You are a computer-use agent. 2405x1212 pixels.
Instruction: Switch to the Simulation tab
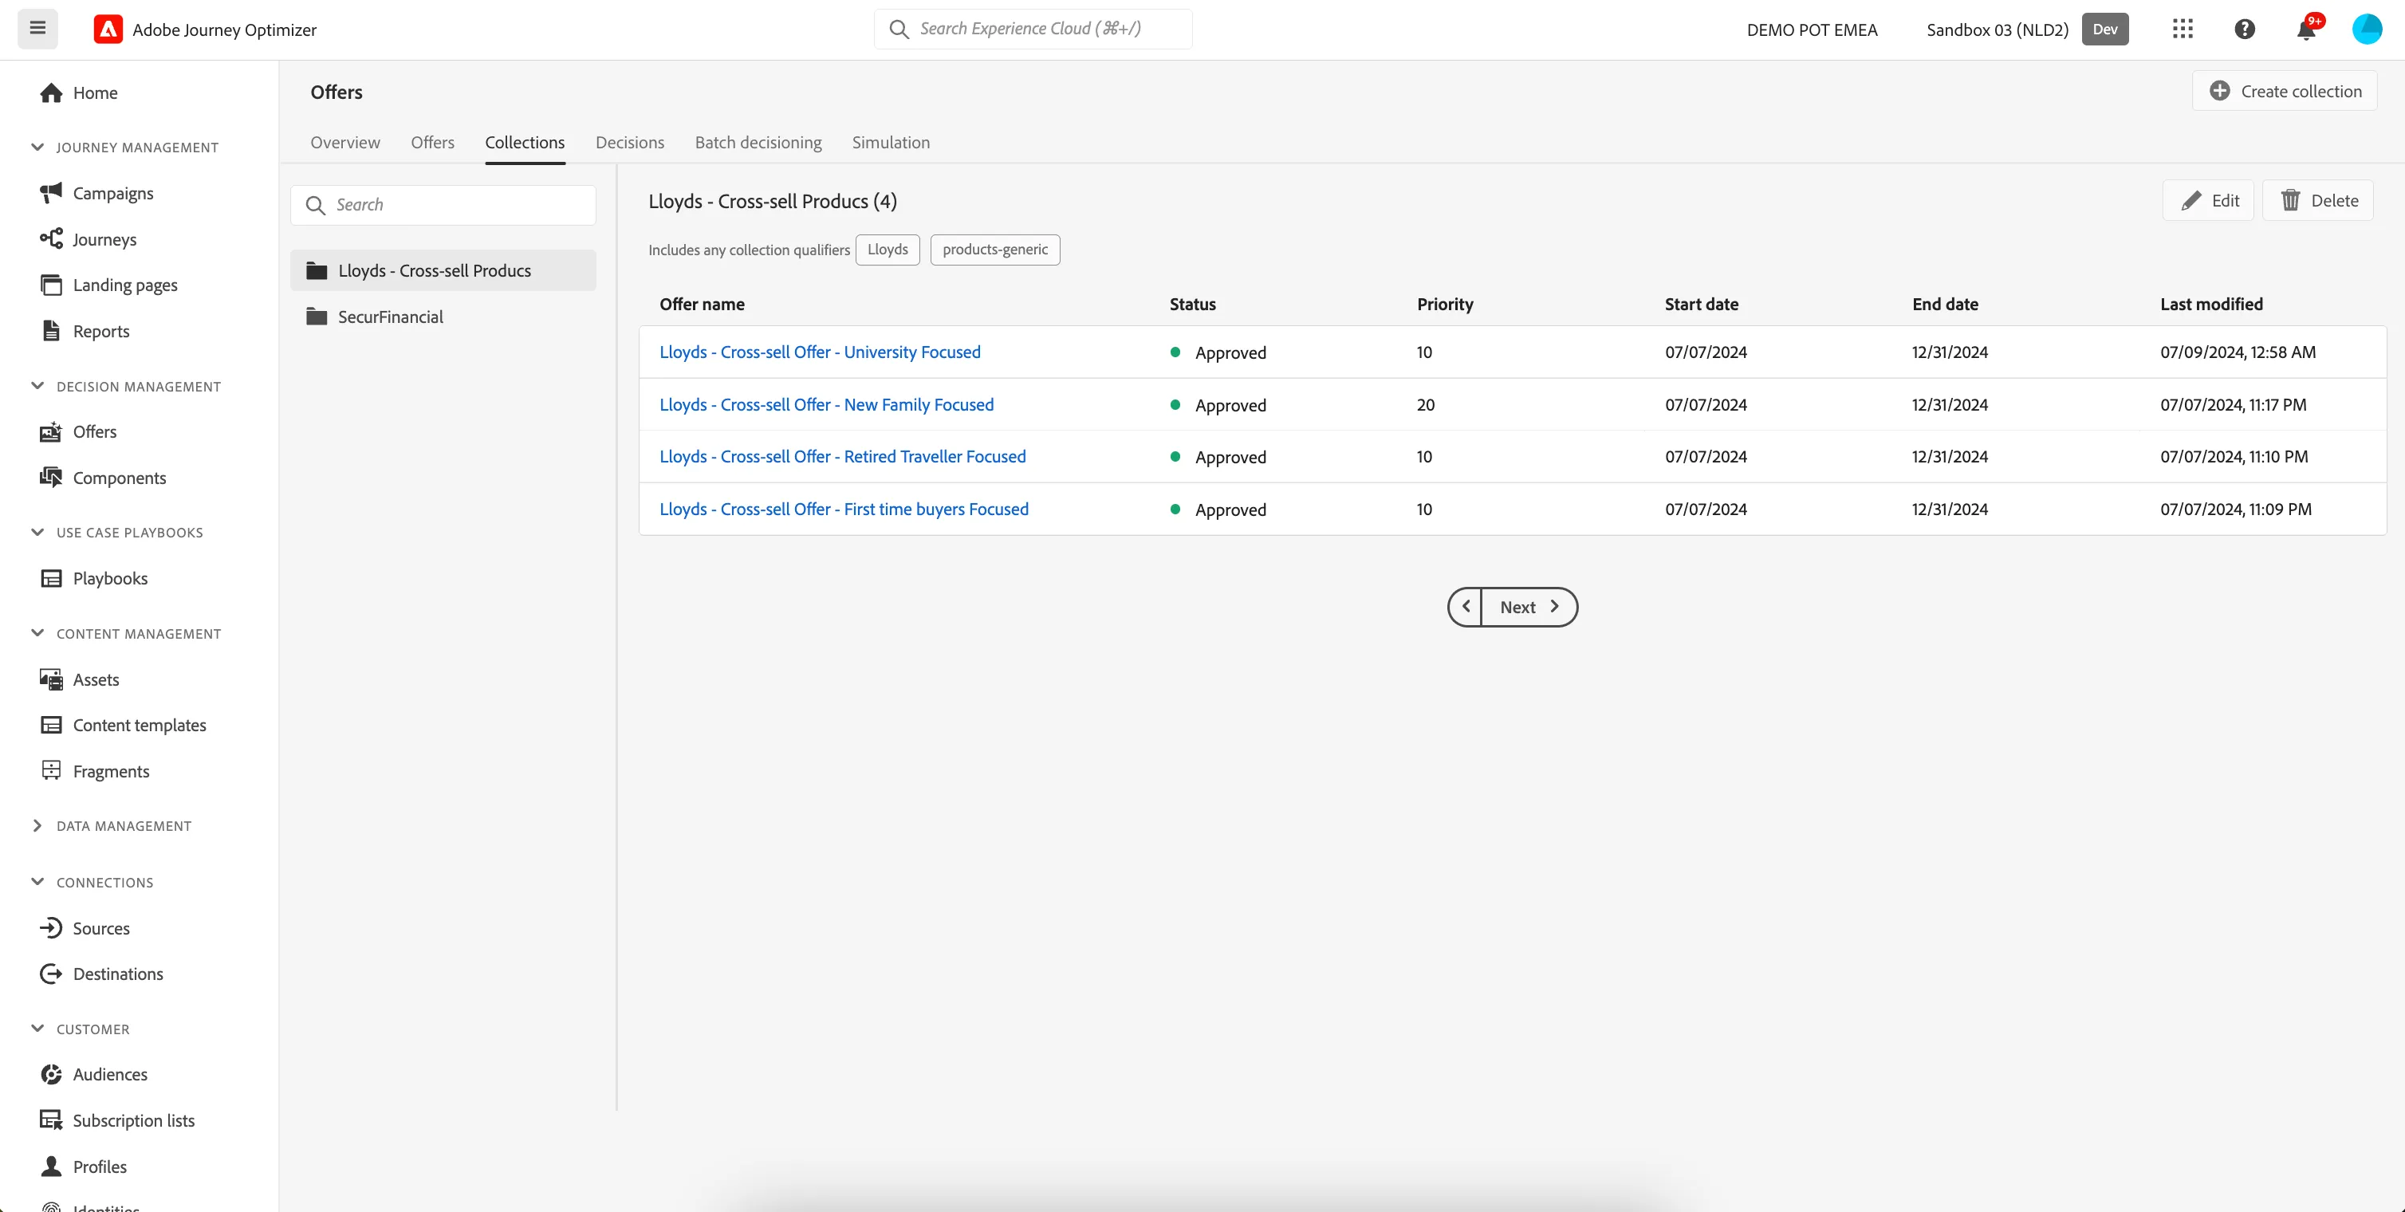(x=891, y=143)
